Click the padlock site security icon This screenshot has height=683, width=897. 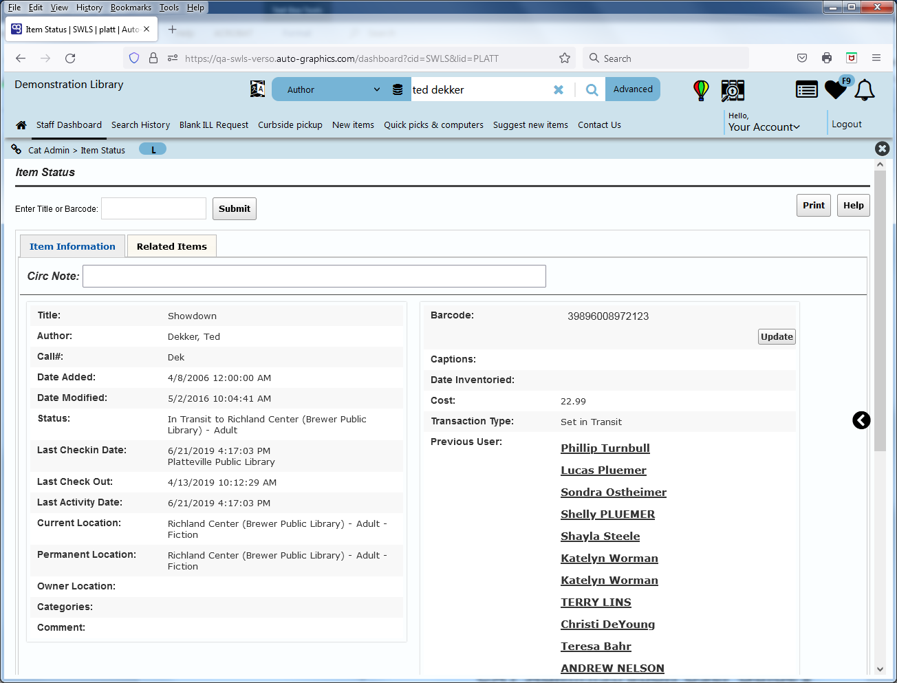[x=153, y=58]
